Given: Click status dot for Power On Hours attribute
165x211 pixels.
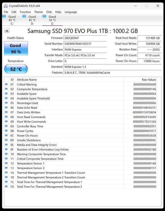Looking at the screenshot, I should pyautogui.click(x=6, y=135).
